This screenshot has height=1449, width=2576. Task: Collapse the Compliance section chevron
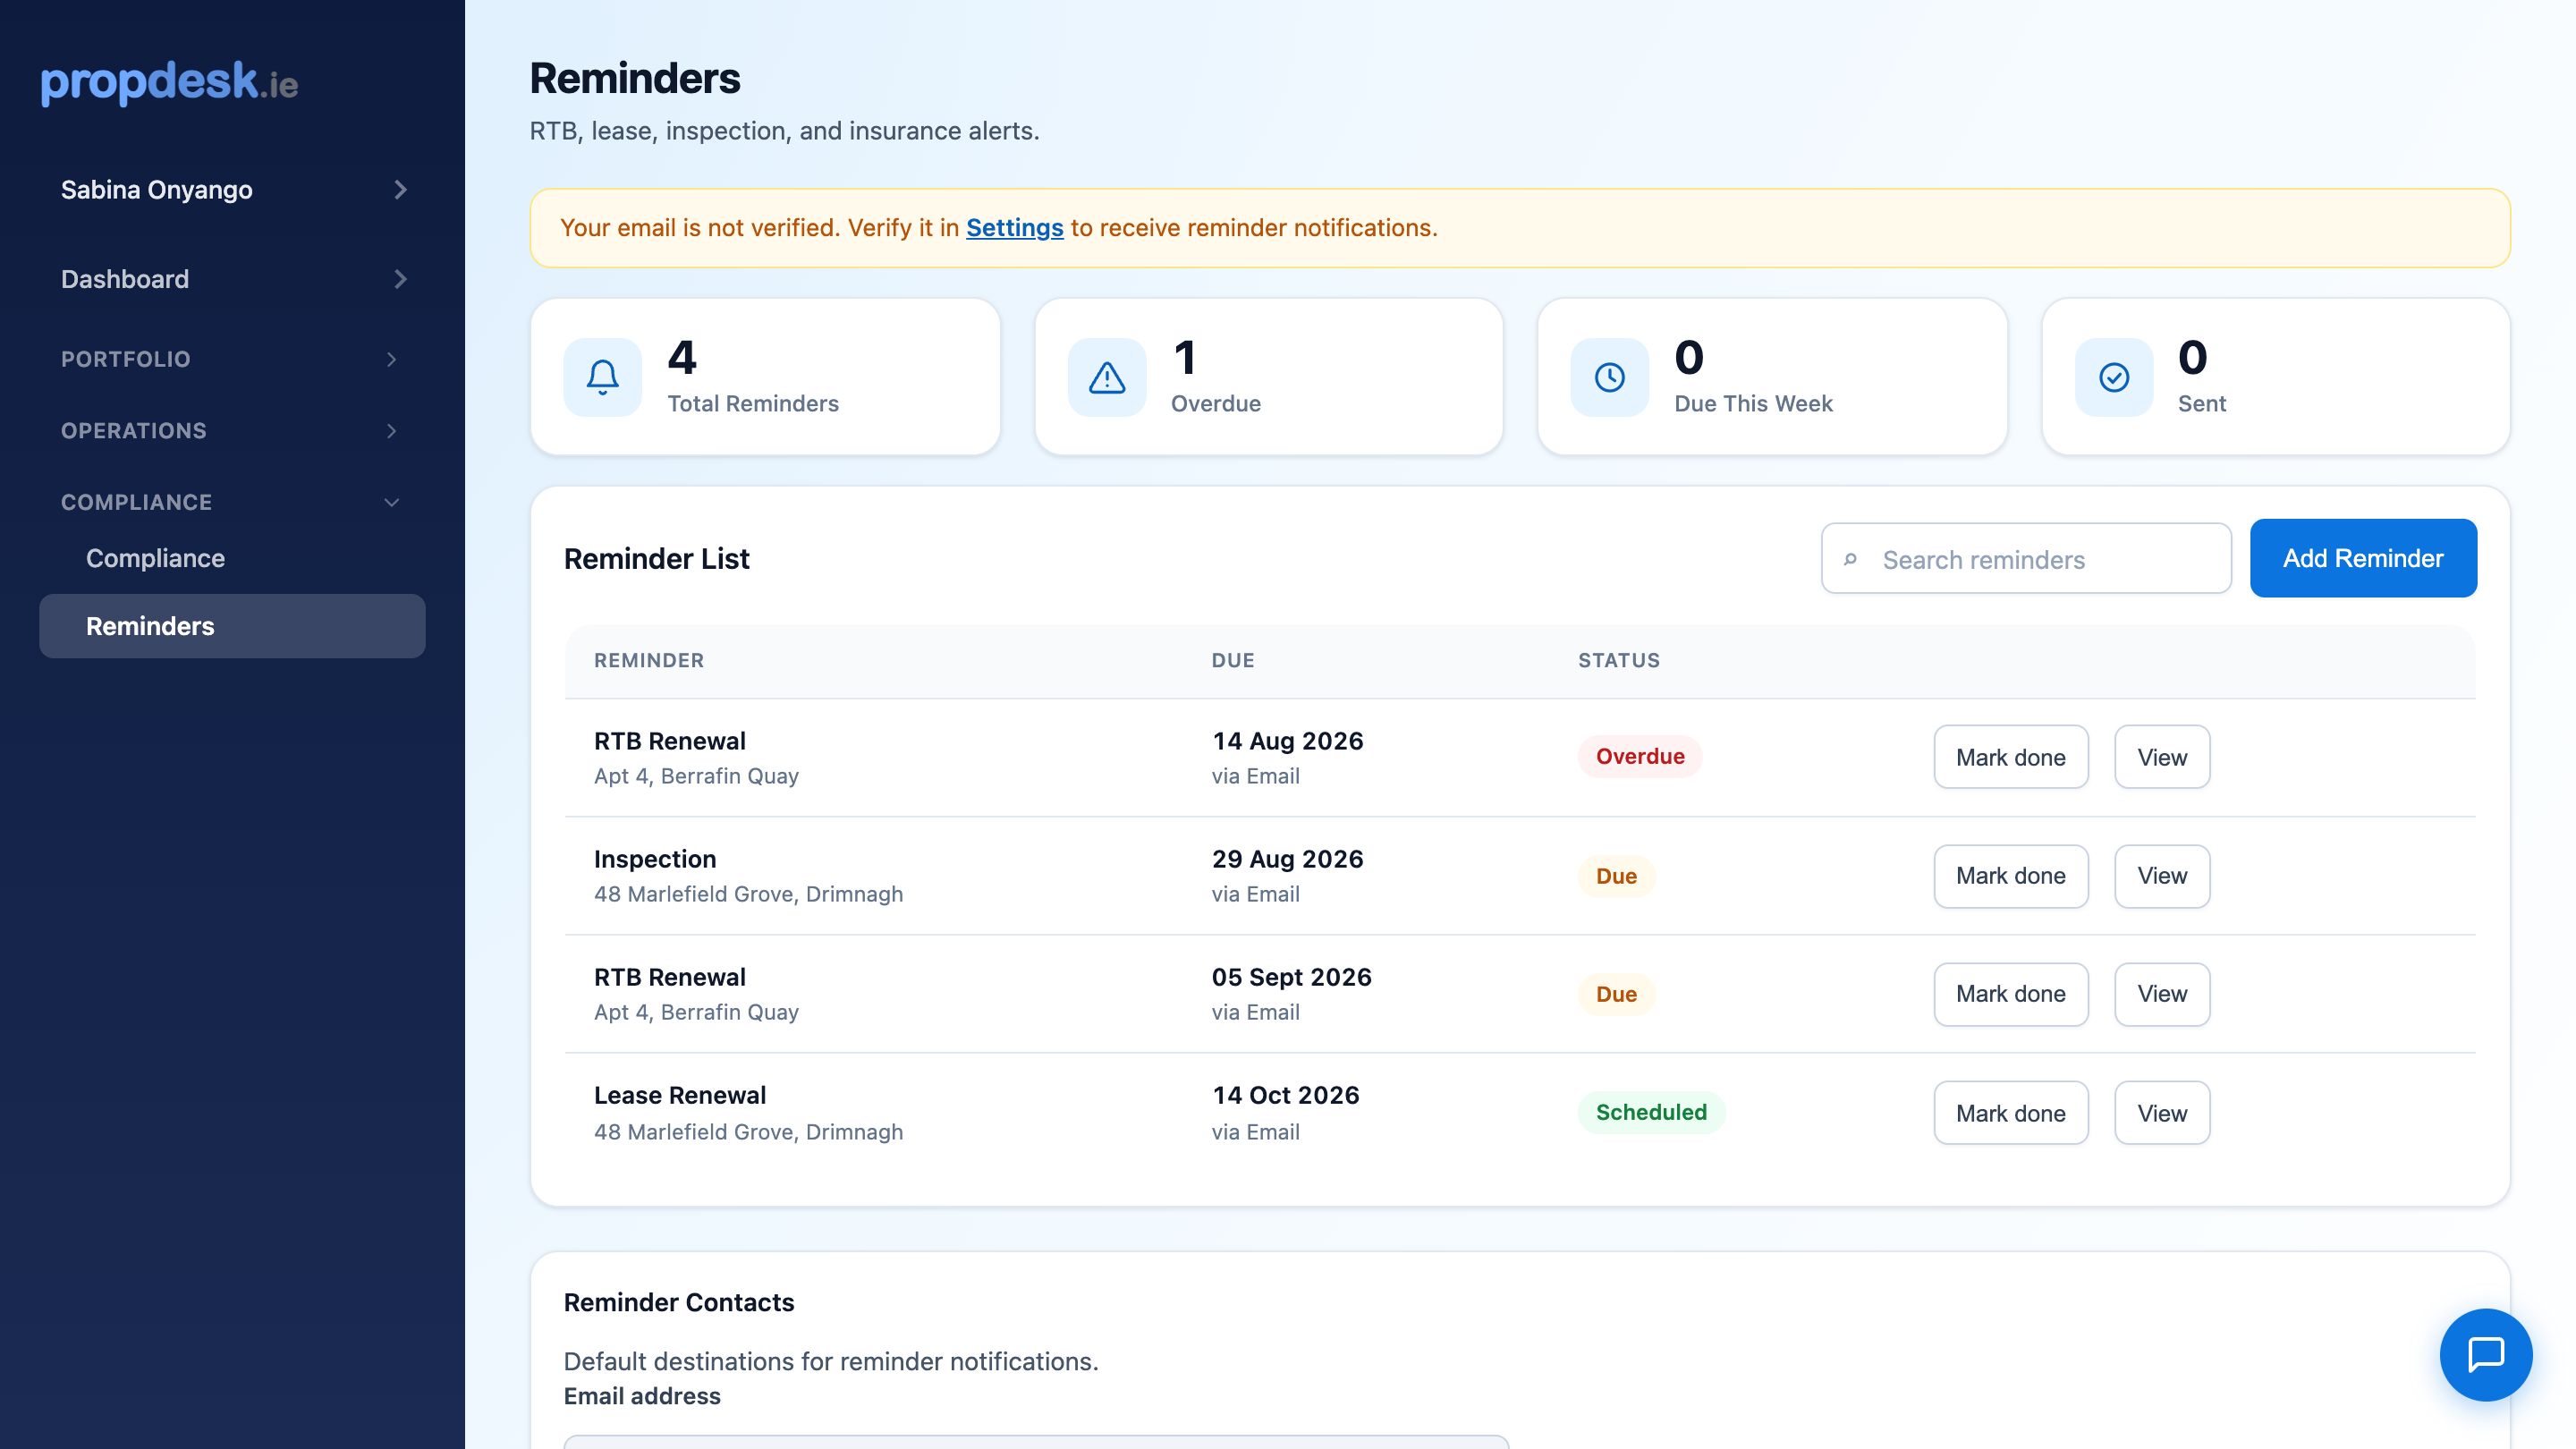[392, 502]
